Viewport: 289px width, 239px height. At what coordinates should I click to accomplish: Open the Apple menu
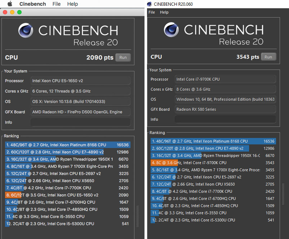click(10, 4)
